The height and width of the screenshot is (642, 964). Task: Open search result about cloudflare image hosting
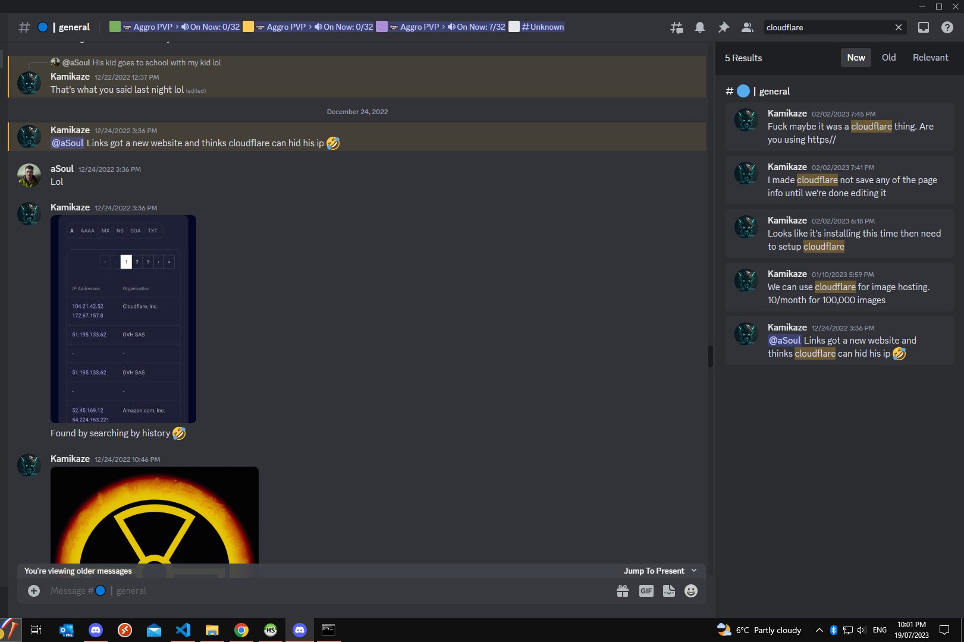tap(839, 287)
